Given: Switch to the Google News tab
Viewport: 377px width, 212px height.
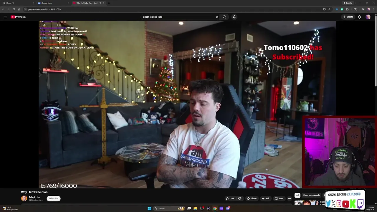Looking at the screenshot, I should click(53, 3).
